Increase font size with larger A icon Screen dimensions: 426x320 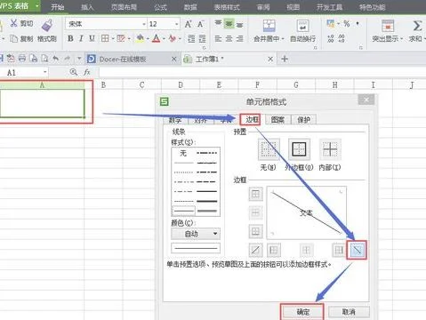coord(188,24)
